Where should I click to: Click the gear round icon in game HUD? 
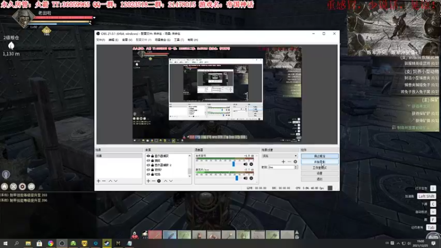coord(22,186)
